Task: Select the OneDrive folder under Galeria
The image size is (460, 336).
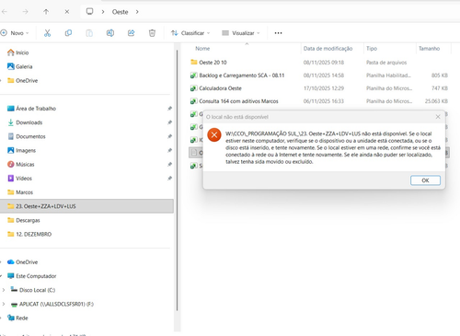Action: click(23, 80)
